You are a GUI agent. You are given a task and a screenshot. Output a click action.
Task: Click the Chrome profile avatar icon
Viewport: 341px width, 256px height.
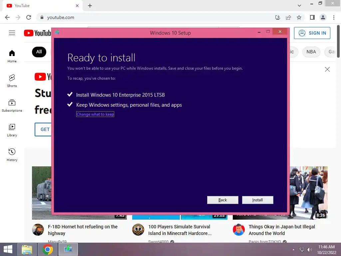pyautogui.click(x=323, y=17)
